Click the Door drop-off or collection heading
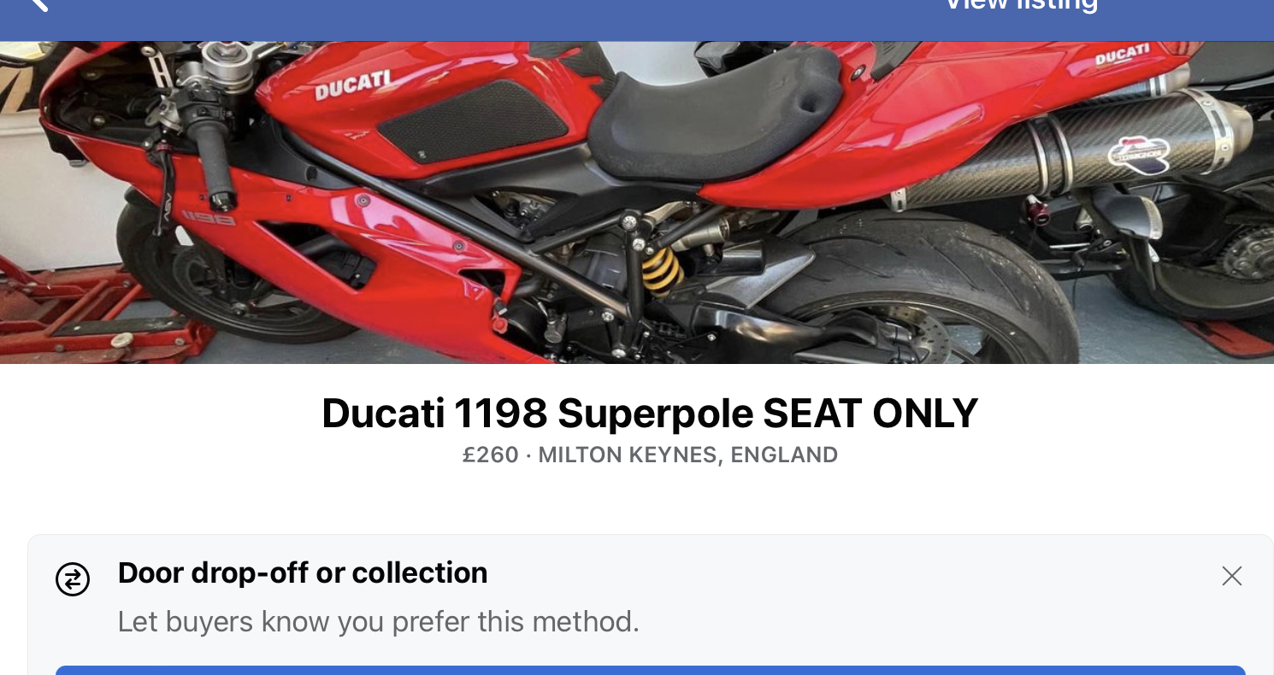 pyautogui.click(x=303, y=572)
